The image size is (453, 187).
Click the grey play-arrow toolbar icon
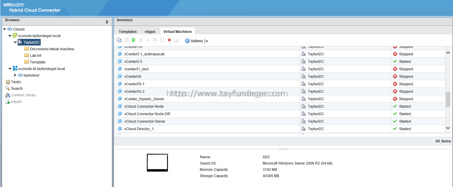(x=148, y=40)
